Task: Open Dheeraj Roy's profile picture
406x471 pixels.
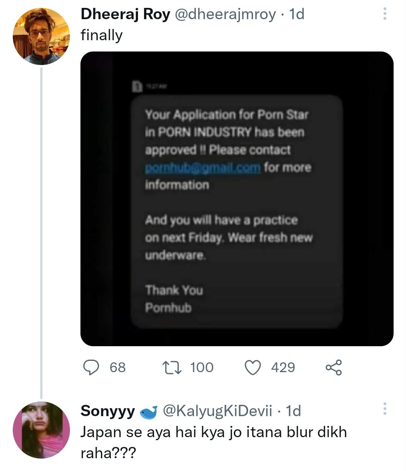Action: 42,36
